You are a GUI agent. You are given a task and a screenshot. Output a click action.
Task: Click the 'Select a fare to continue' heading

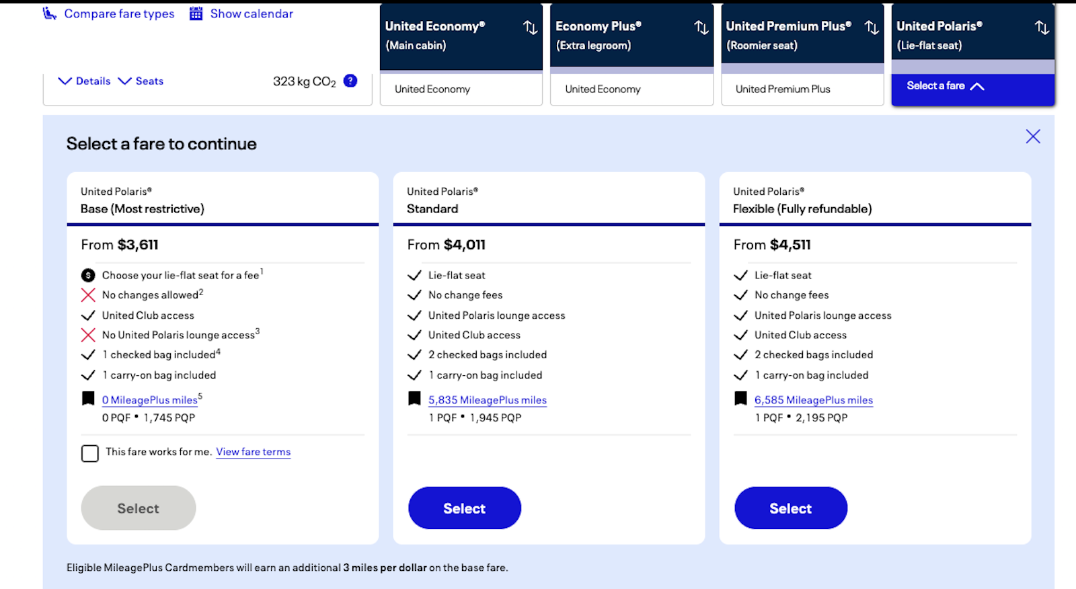(161, 144)
